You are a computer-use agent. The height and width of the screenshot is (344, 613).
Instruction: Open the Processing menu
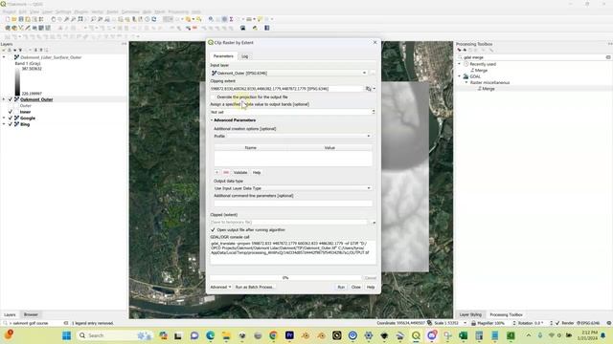click(x=178, y=12)
